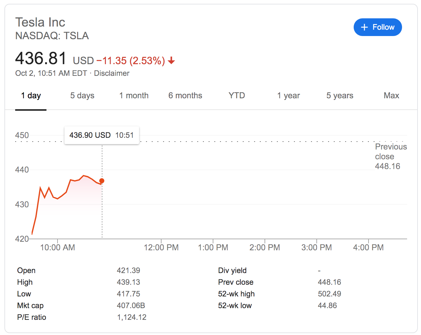Click the Tesla Inc company title
This screenshot has height=335, width=421.
click(40, 22)
